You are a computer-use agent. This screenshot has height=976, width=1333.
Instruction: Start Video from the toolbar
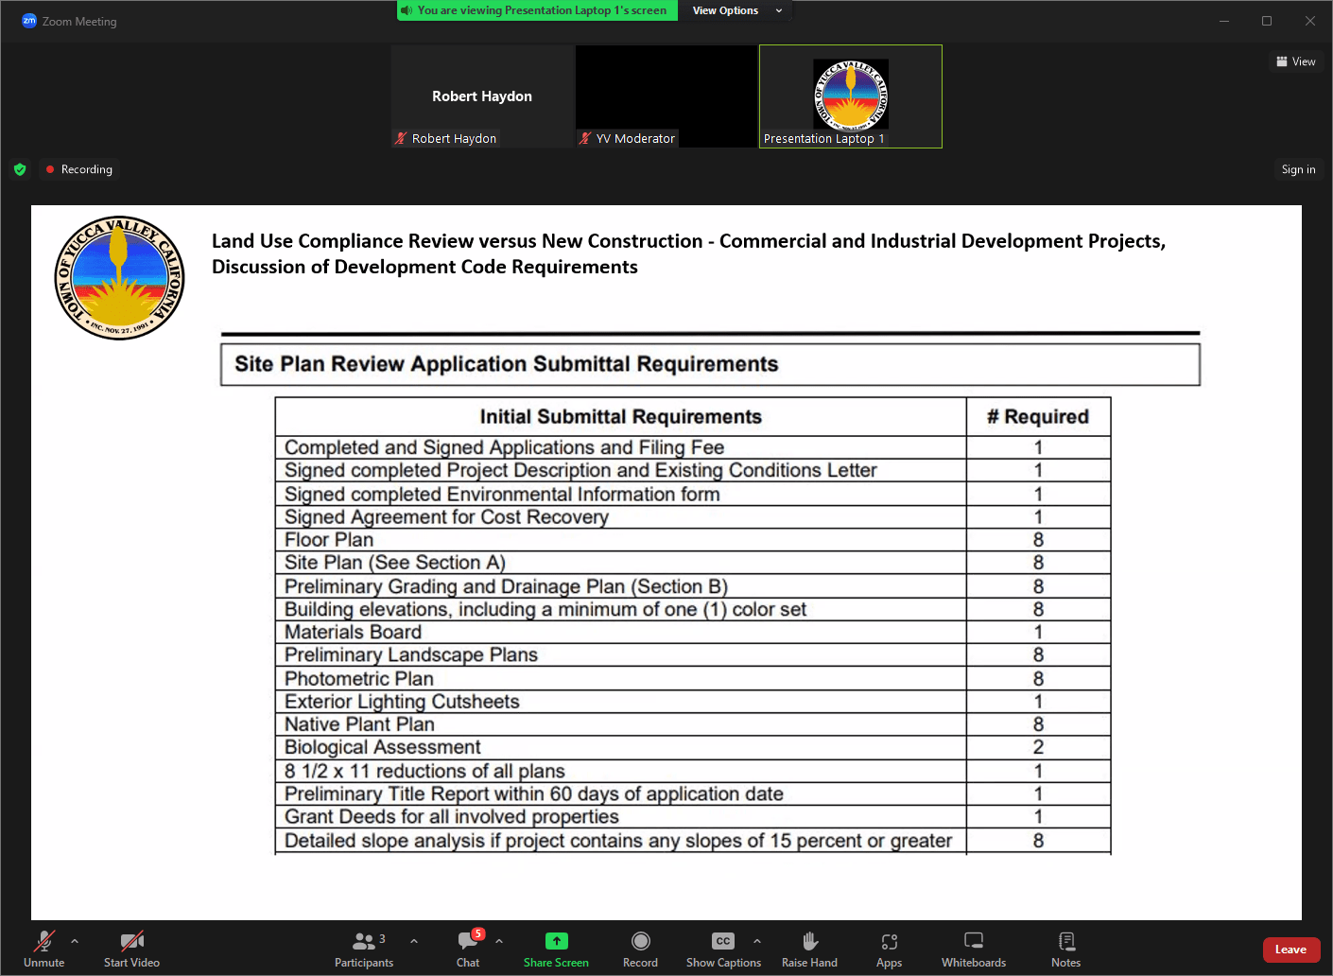(131, 949)
